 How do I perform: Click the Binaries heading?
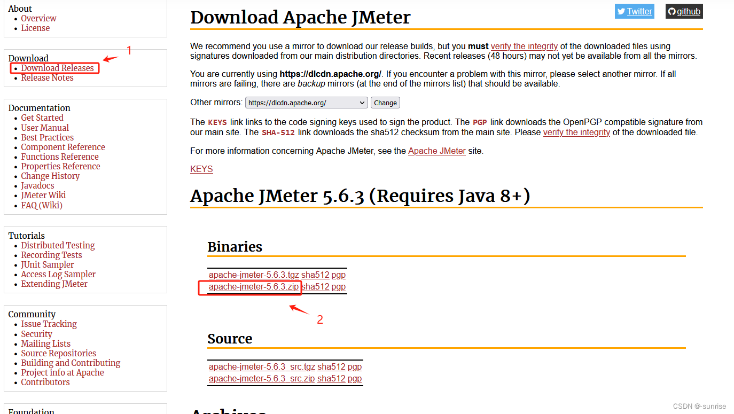(235, 246)
